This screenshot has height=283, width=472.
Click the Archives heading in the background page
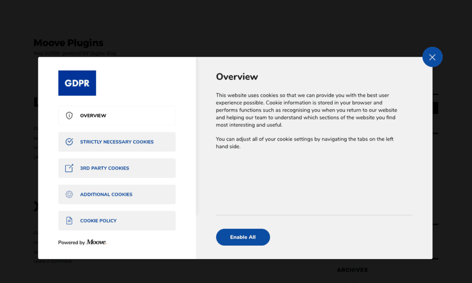tap(352, 270)
